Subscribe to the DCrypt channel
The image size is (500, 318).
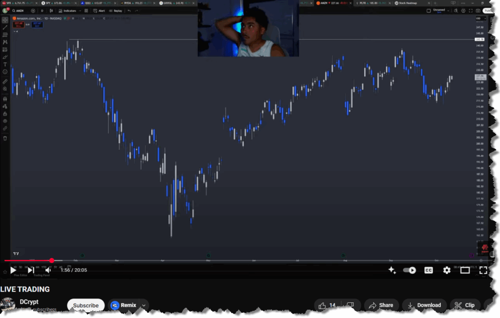click(85, 305)
